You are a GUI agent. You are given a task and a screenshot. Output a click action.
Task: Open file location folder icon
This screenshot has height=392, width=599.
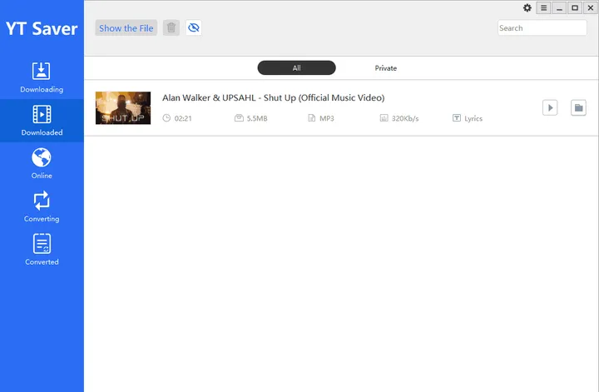tap(578, 107)
